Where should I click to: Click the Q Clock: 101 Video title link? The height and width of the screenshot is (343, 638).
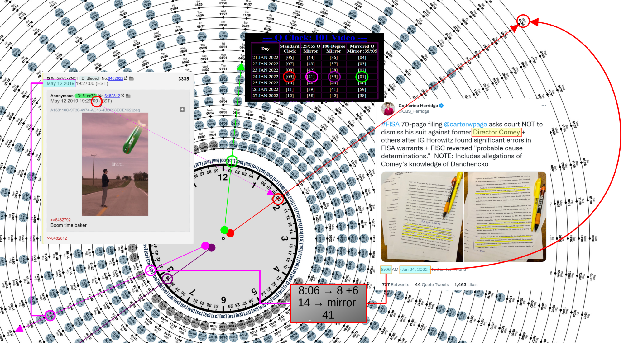314,38
